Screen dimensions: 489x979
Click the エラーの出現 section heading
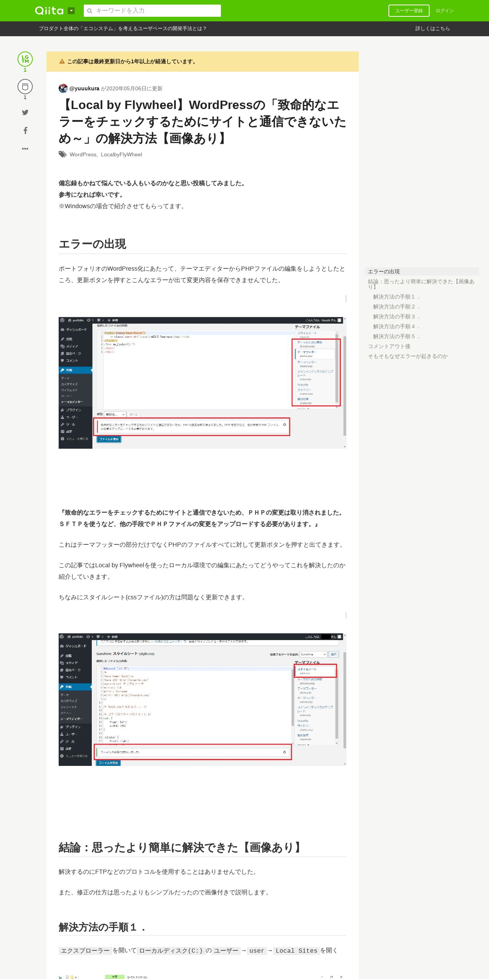93,244
